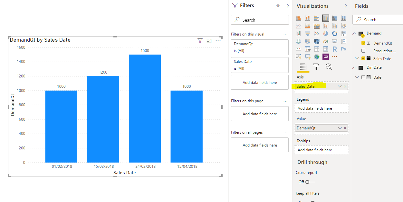Remove DemandQt from Value well
Viewport: 403px width, 202px height.
pos(345,128)
